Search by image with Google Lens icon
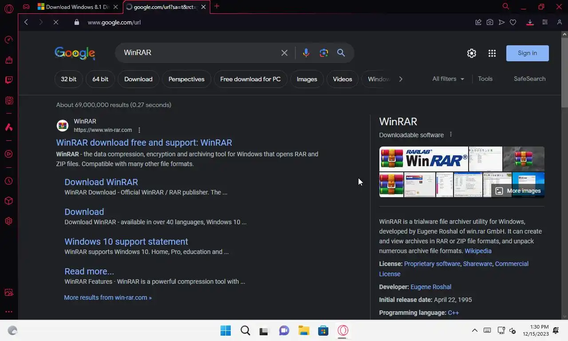Viewport: 568px width, 341px height. click(324, 53)
